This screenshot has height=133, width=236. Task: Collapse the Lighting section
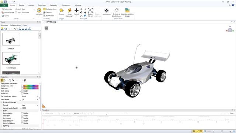1,126
